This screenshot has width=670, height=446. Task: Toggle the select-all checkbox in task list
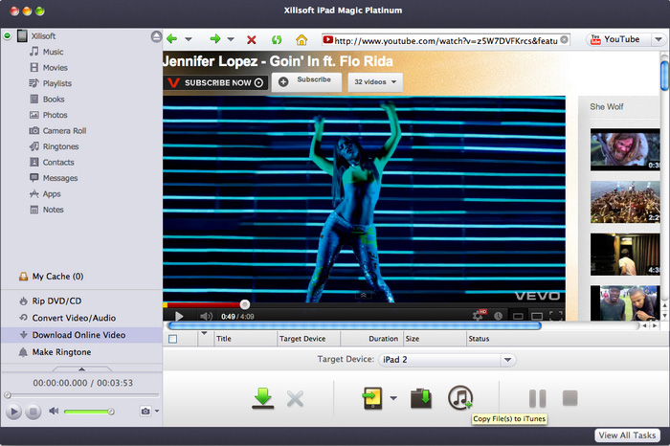(x=172, y=338)
